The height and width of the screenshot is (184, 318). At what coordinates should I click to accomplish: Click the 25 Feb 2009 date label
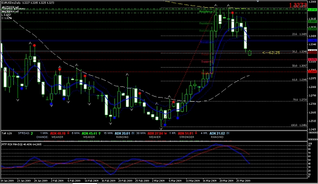pos(142,181)
